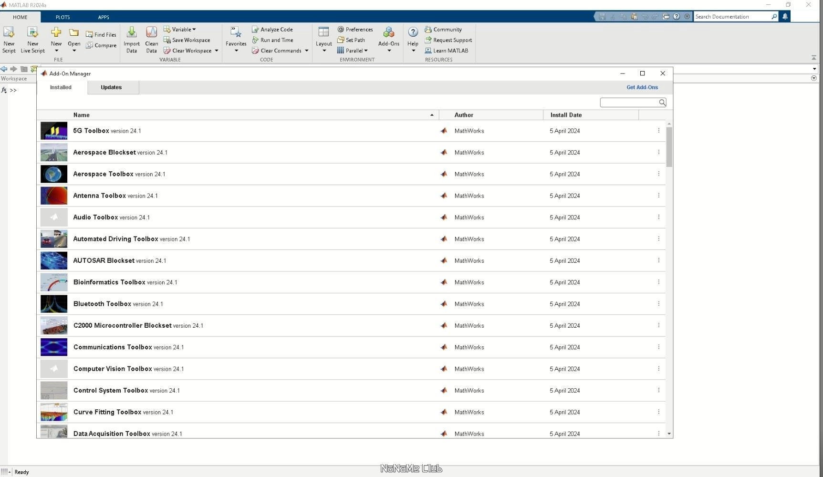Click Compare files

click(101, 45)
